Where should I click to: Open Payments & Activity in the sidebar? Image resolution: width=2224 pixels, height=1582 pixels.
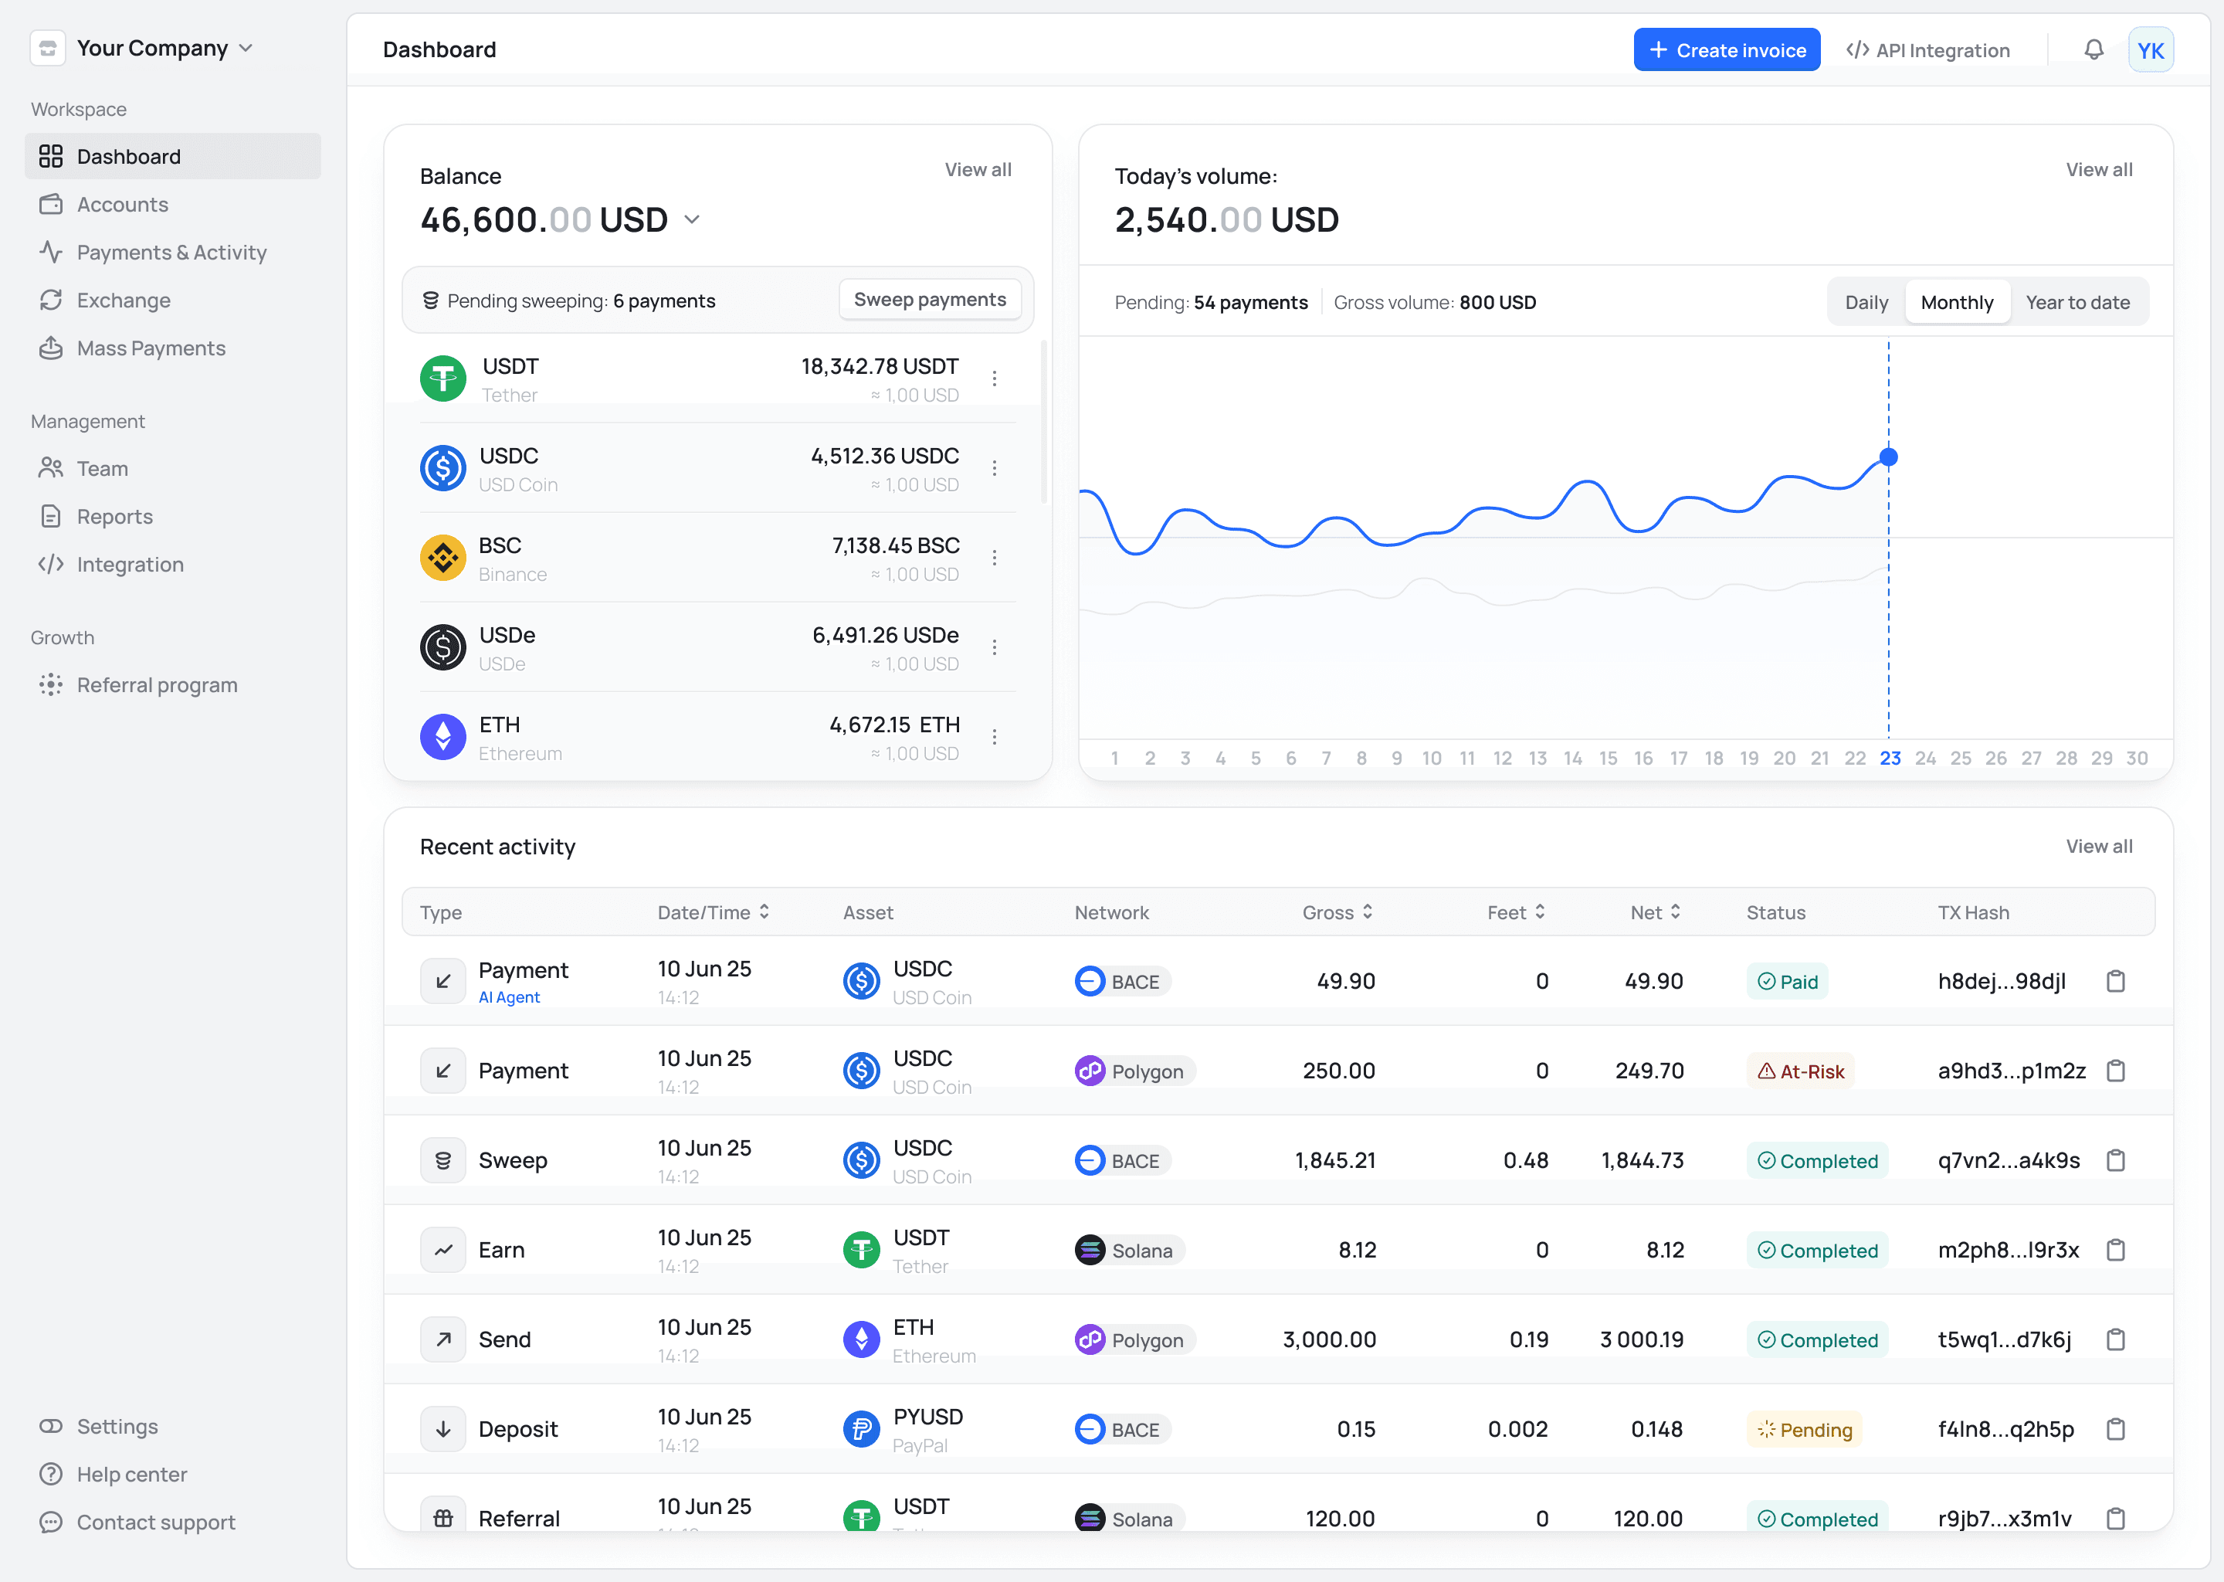[171, 253]
